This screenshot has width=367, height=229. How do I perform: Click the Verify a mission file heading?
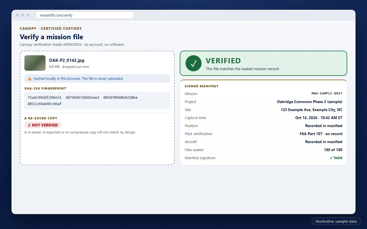tap(51, 37)
